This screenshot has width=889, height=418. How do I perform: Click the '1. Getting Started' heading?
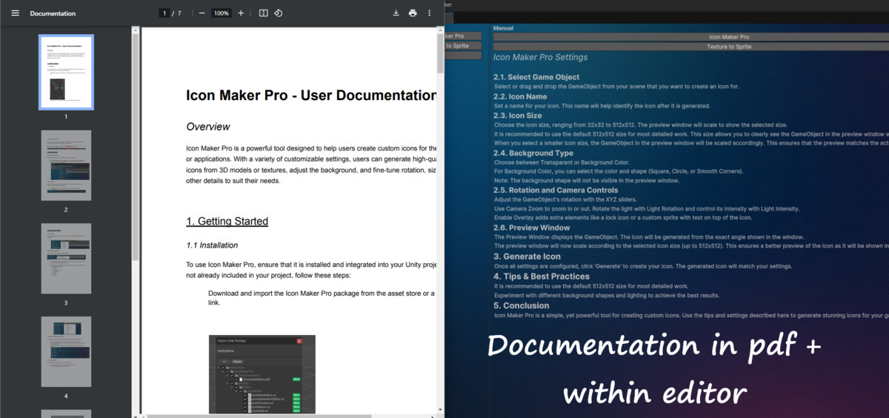click(227, 222)
